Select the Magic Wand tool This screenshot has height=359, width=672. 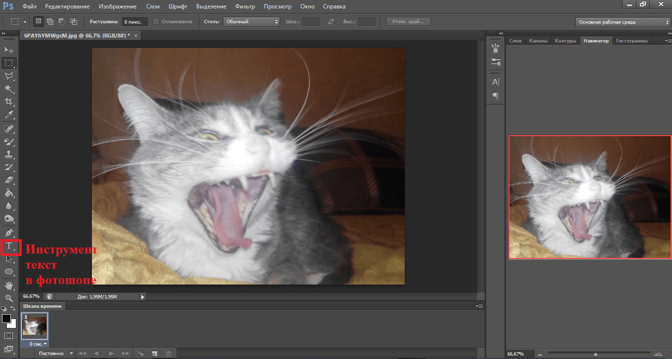9,88
